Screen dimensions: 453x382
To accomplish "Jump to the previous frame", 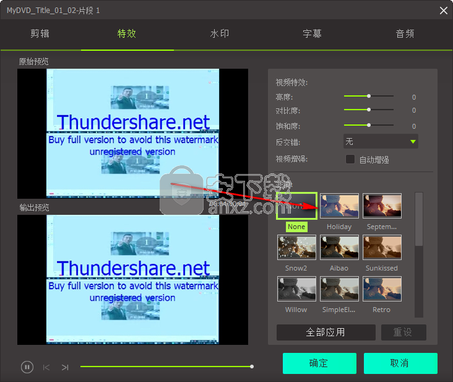I will [46, 367].
